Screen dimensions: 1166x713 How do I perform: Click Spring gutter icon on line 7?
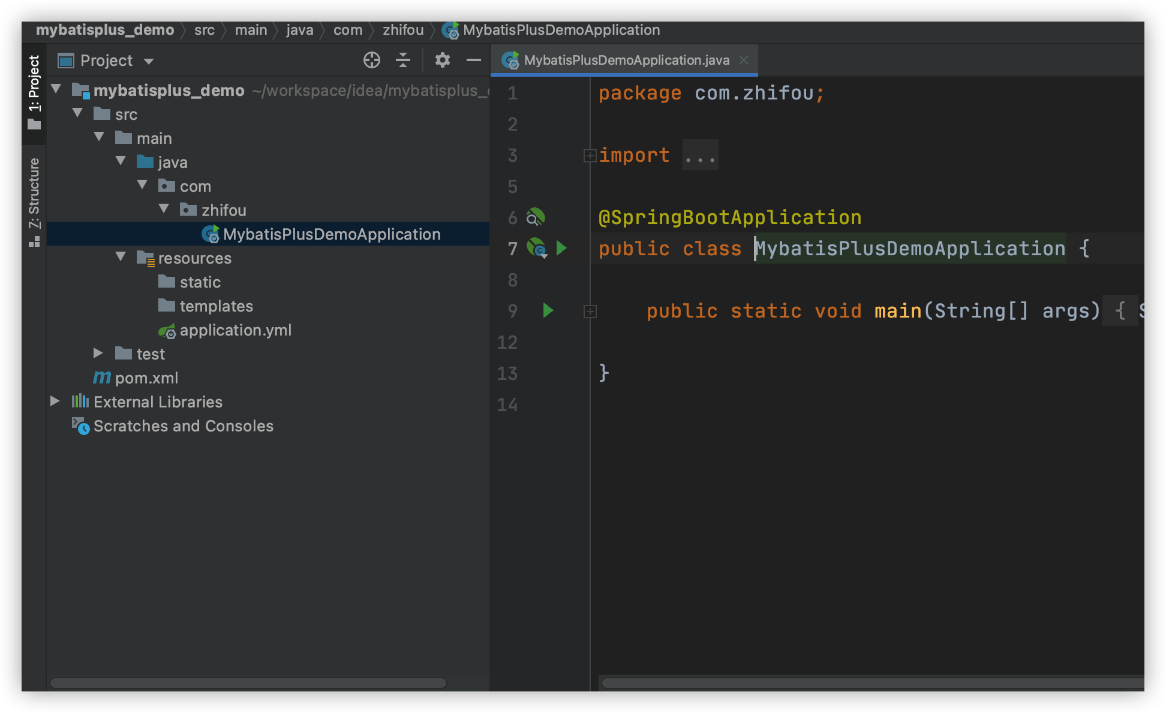click(x=536, y=248)
